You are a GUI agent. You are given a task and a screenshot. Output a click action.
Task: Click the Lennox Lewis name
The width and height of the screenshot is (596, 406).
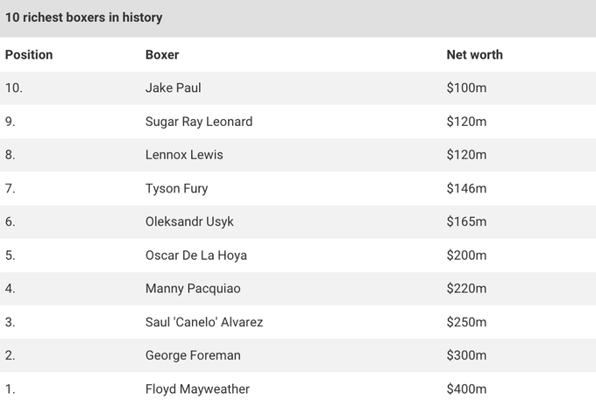184,155
